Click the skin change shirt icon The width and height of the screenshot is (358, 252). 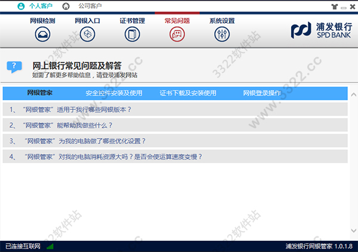[335, 7]
